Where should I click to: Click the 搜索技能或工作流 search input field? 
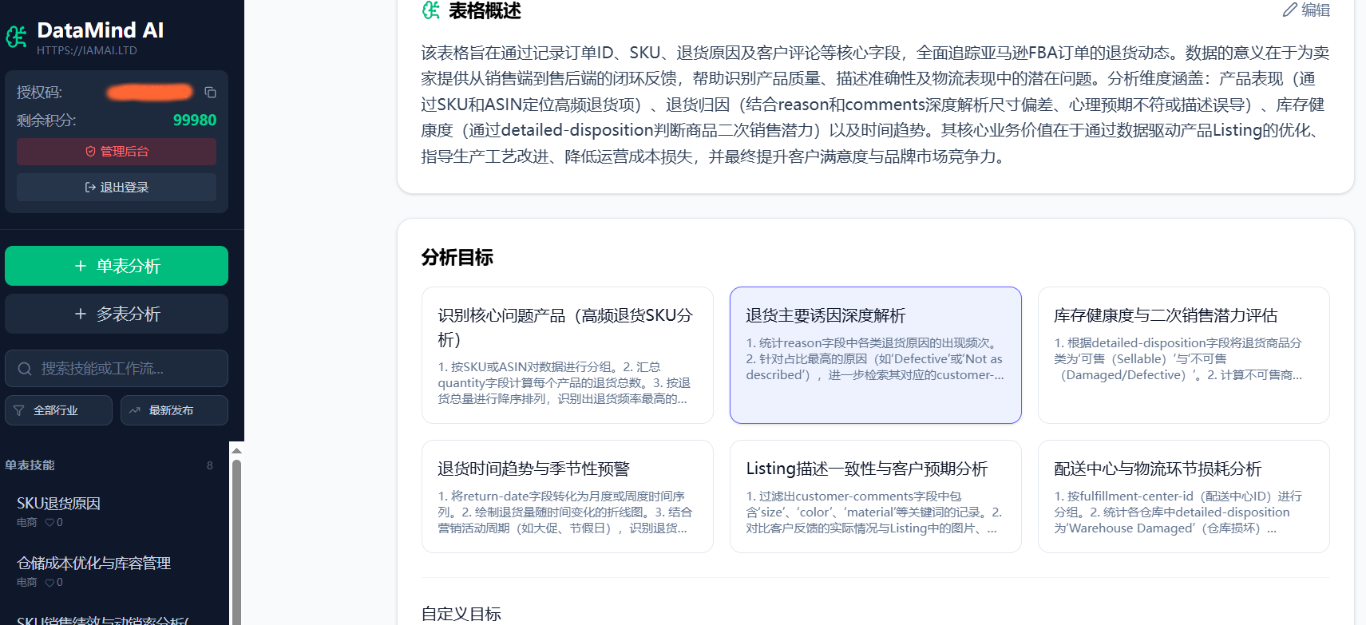click(128, 369)
